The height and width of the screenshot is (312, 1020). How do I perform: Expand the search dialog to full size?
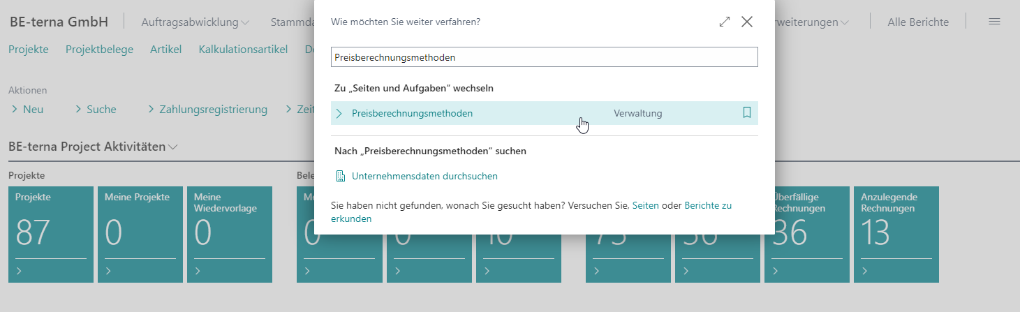coord(724,22)
